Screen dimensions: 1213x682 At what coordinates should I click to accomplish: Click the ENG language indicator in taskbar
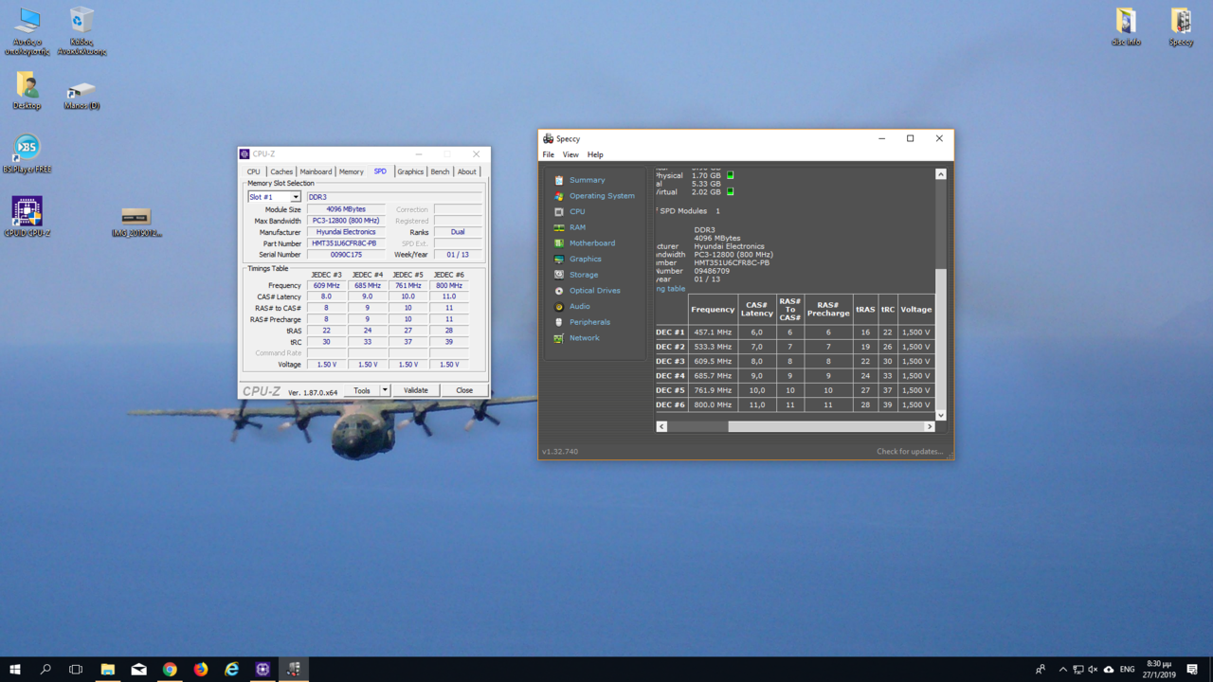click(x=1128, y=670)
